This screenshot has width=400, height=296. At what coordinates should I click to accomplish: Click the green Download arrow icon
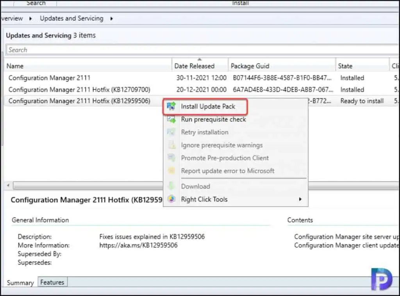[171, 186]
